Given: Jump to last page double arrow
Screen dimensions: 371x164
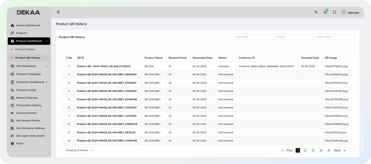Looking at the screenshot, I should click(344, 151).
